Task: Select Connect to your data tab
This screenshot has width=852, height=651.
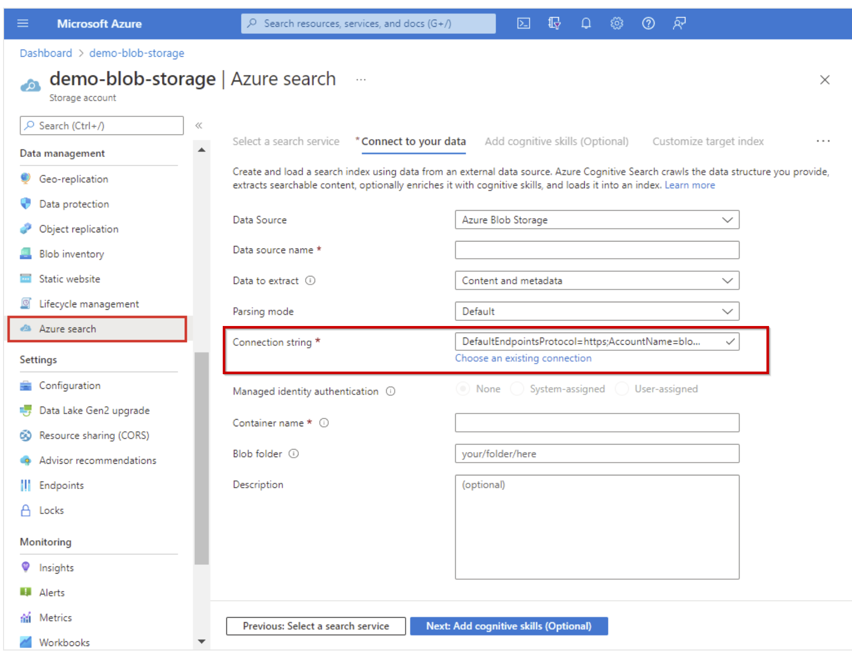Action: tap(414, 141)
